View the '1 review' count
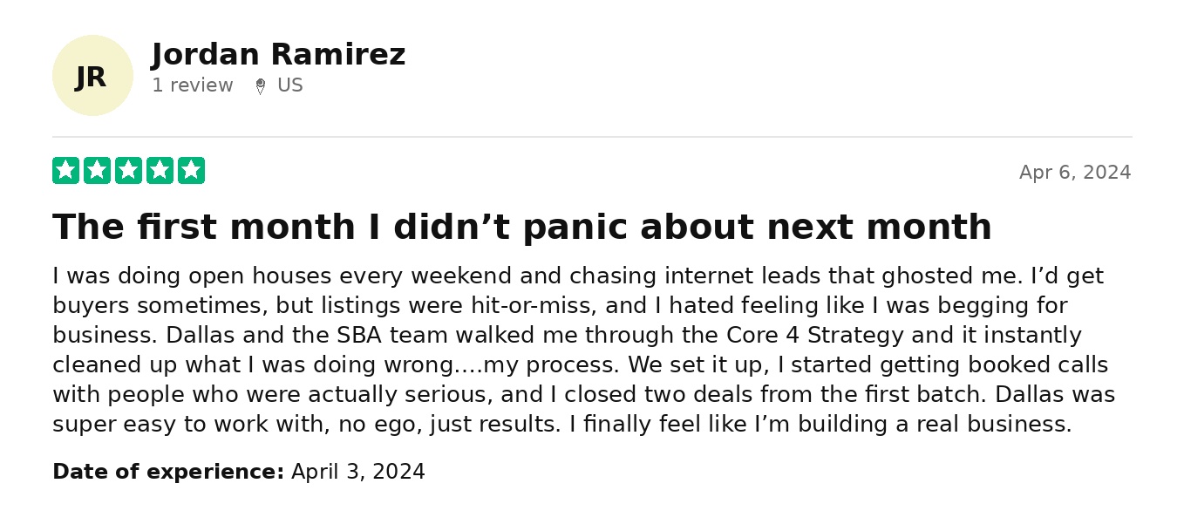This screenshot has width=1184, height=531. pyautogui.click(x=193, y=85)
